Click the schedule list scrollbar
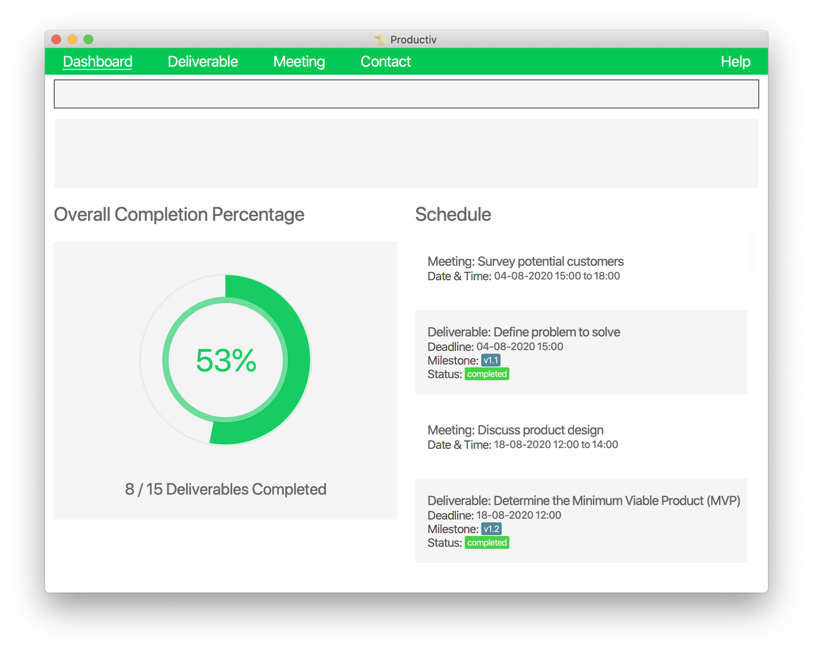813x652 pixels. tap(754, 252)
